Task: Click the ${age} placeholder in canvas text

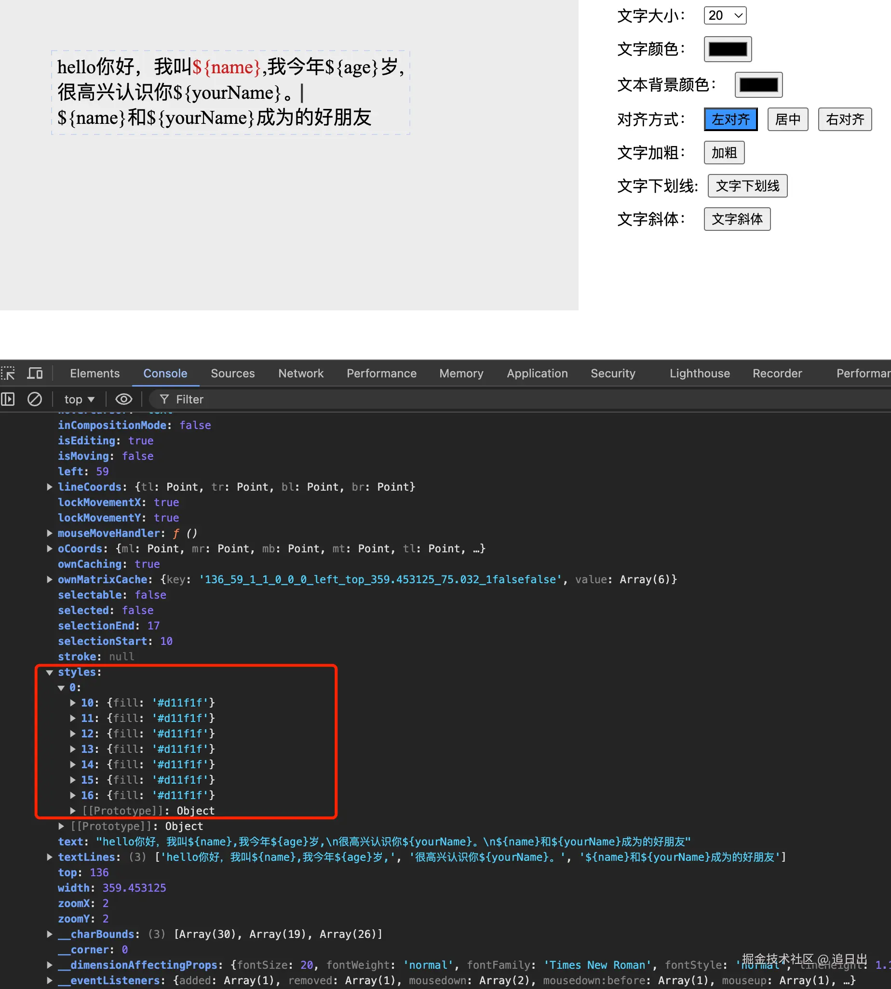Action: click(x=351, y=67)
